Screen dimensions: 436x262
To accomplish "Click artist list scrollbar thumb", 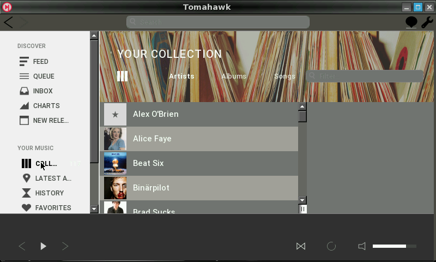I will coord(302,116).
